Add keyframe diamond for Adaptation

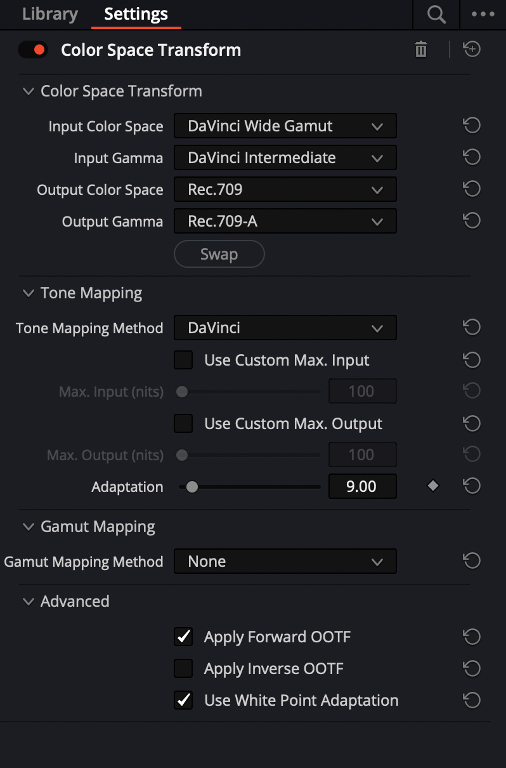coord(433,486)
